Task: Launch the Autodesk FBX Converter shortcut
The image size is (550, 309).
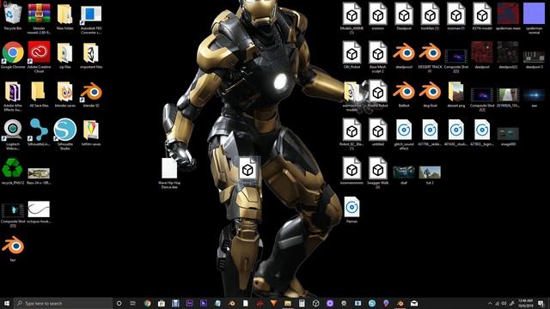Action: tap(91, 15)
